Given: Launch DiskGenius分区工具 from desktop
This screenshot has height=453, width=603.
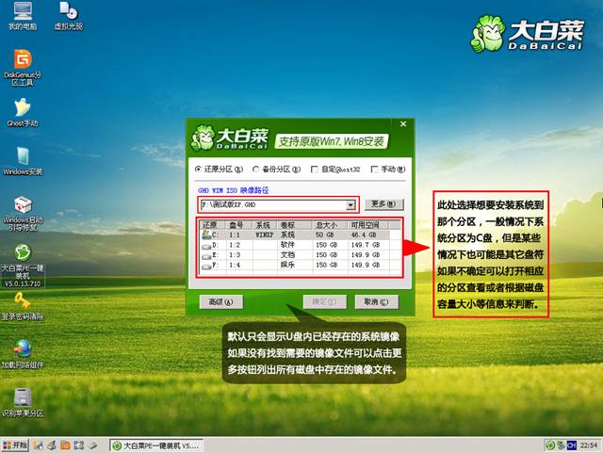Looking at the screenshot, I should (x=23, y=60).
